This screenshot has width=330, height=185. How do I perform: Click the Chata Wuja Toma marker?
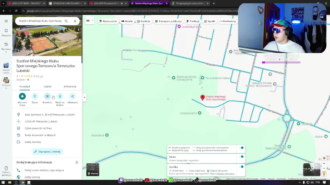click(179, 26)
